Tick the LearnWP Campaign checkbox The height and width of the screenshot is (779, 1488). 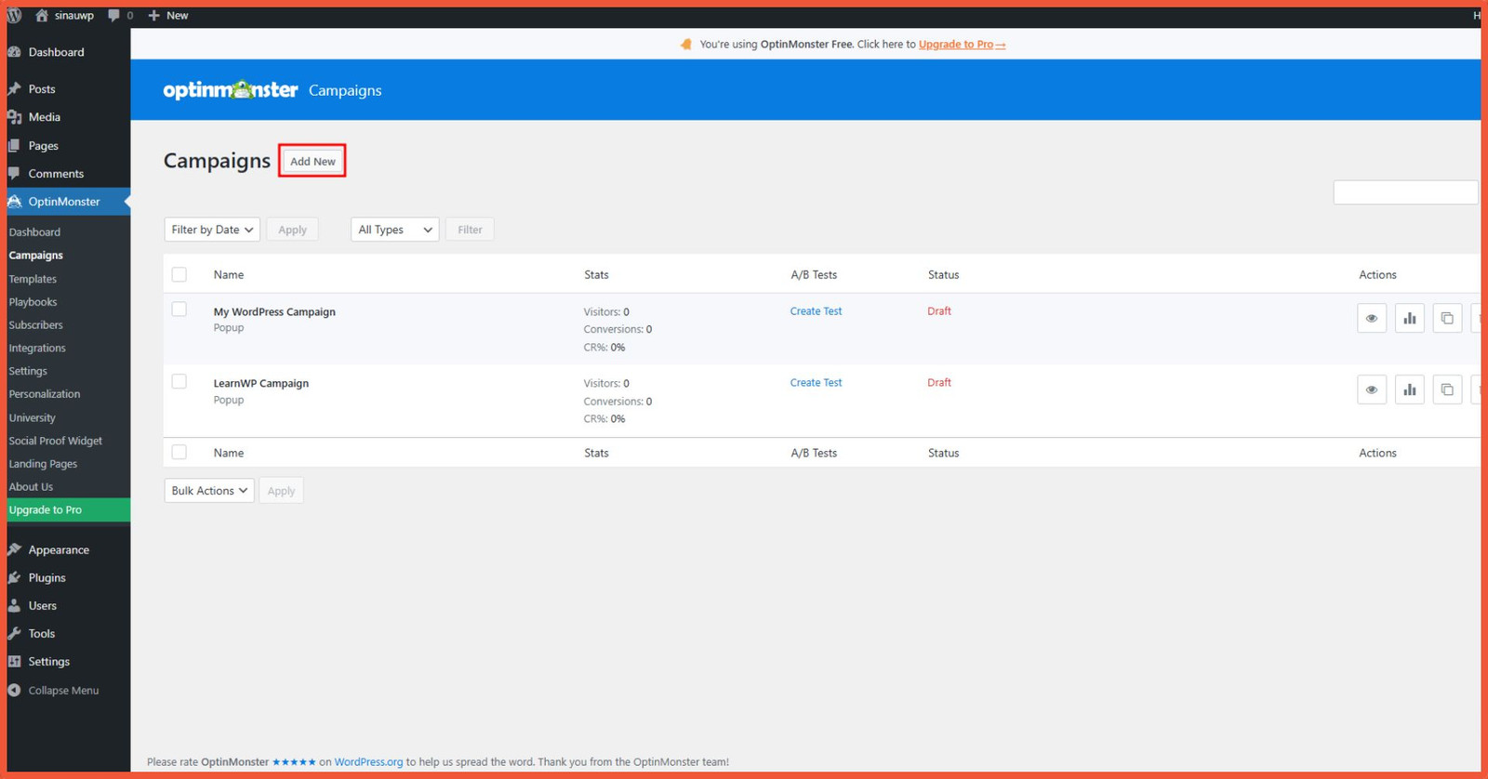179,381
